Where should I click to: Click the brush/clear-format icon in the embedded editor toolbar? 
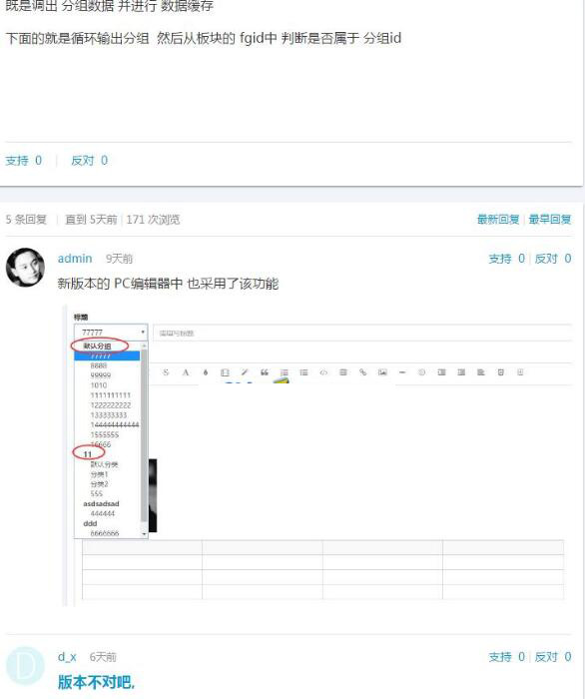245,372
